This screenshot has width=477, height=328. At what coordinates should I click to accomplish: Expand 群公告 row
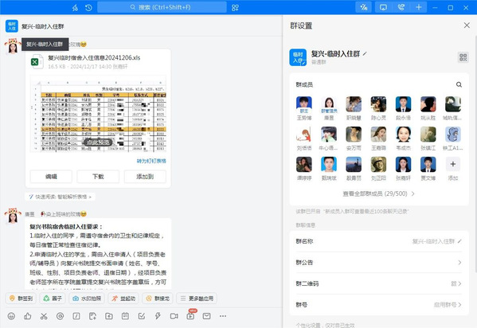[378, 262]
